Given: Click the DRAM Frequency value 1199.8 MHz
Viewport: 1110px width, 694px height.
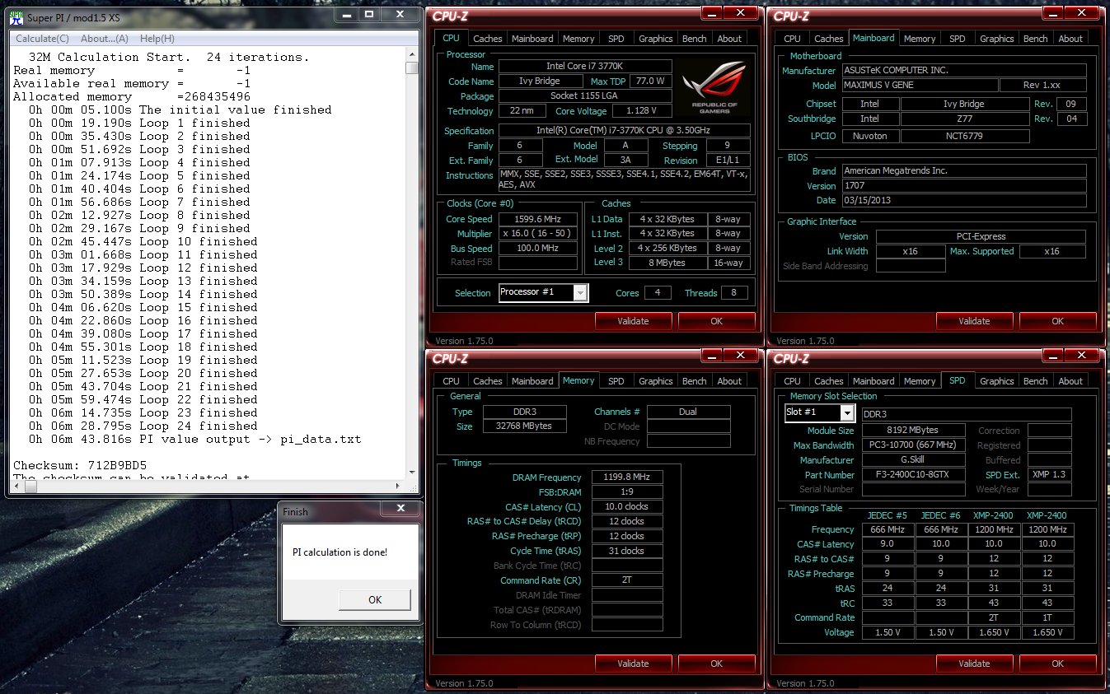Looking at the screenshot, I should tap(627, 477).
